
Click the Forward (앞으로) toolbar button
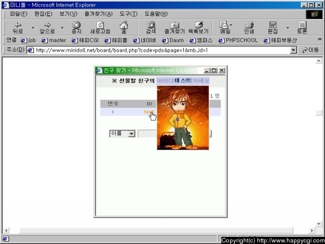[47, 28]
